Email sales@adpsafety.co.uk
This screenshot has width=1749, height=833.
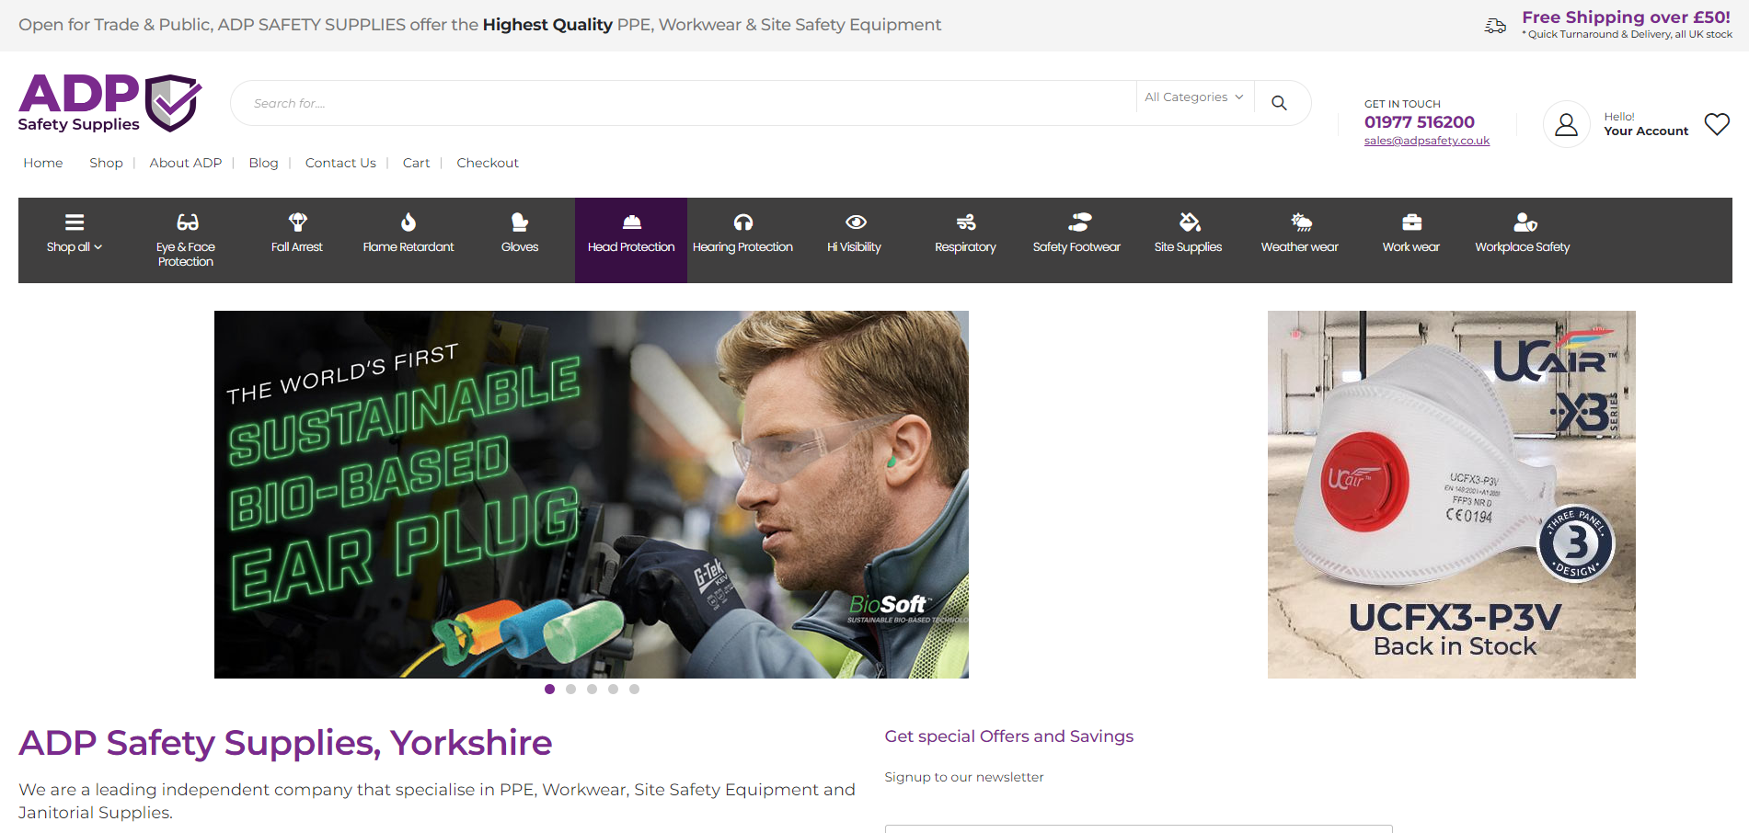coord(1426,141)
